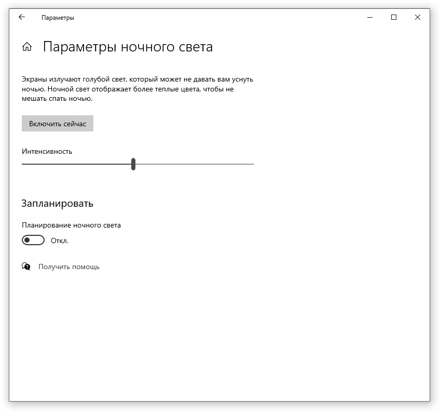Viewport: 441px width, 413px height.
Task: Click the lighter right part of intensity track
Action: 195,164
